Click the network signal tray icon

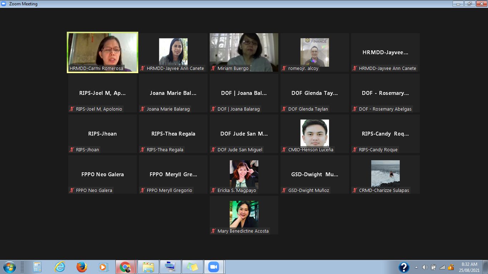coord(442,267)
